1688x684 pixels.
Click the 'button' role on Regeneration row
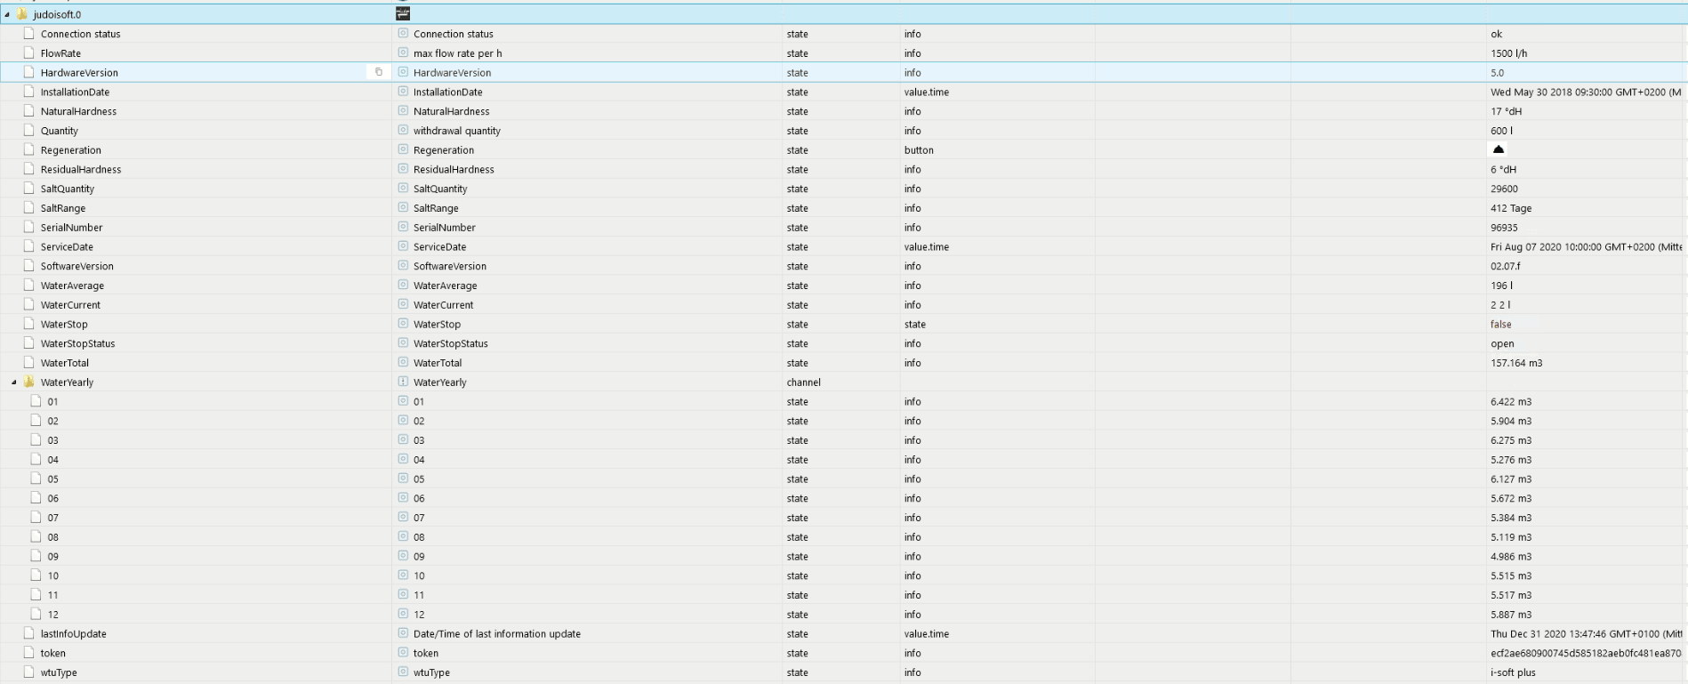tap(919, 150)
